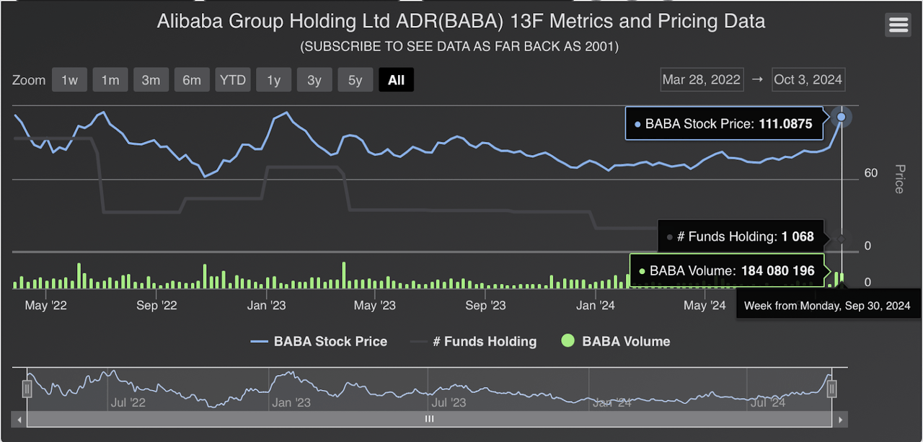The image size is (923, 442).
Task: Select the 1w zoom range
Action: click(x=69, y=80)
